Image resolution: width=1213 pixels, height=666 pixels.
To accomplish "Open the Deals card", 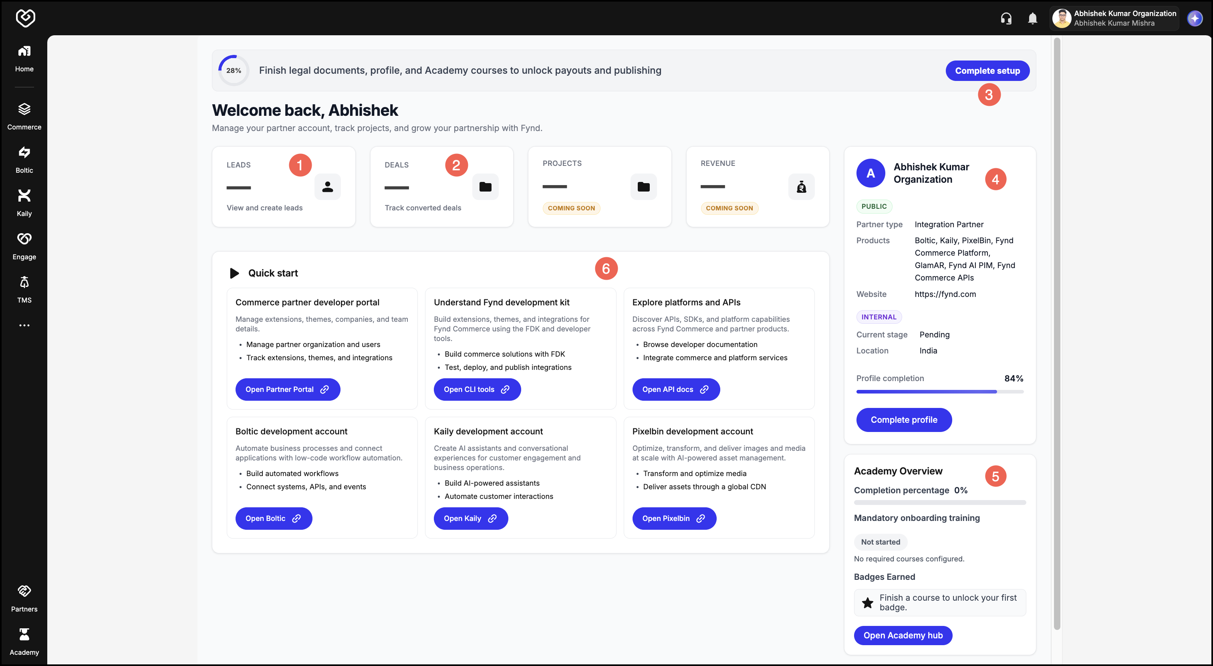I will coord(441,187).
